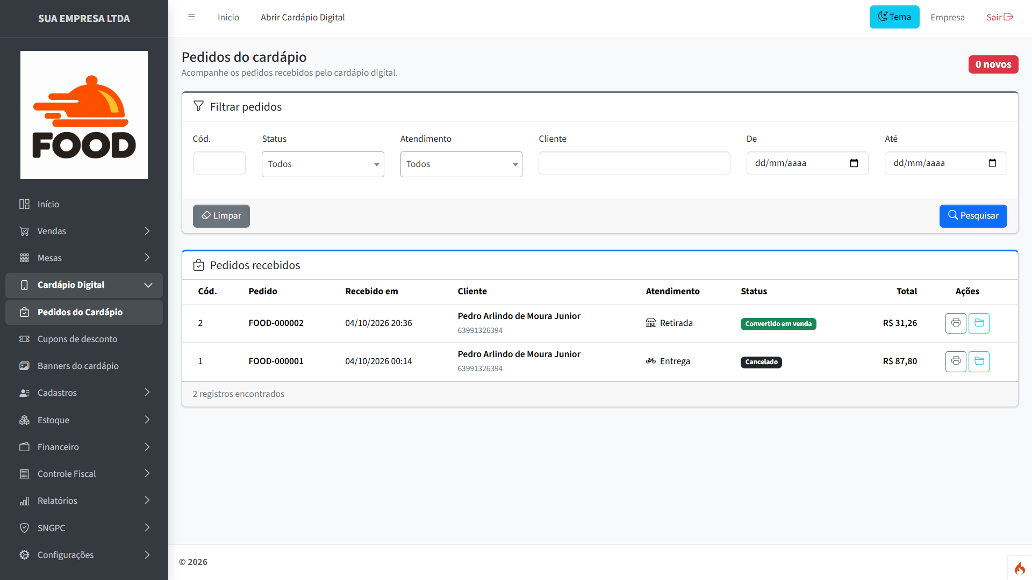1032x580 pixels.
Task: Click SUA EMPRESA LTDA brand title
Action: tap(84, 19)
